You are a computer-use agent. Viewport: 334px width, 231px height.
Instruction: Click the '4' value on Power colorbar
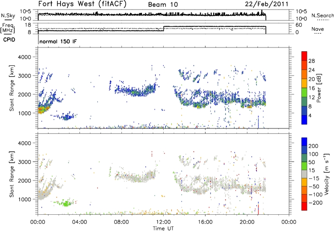click(310, 116)
